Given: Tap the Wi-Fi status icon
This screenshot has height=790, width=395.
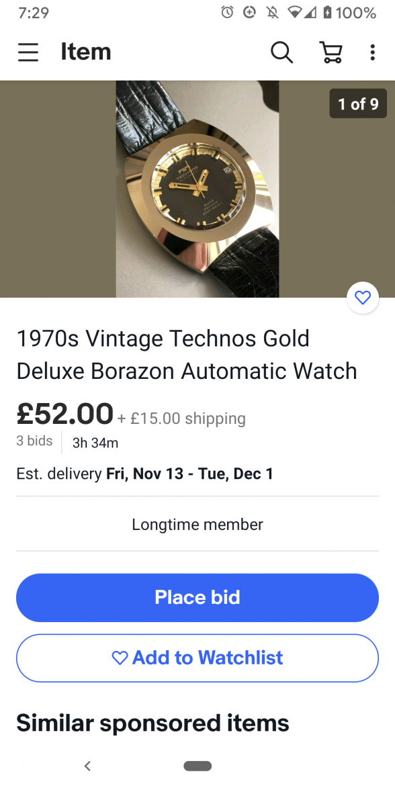Looking at the screenshot, I should tap(295, 13).
